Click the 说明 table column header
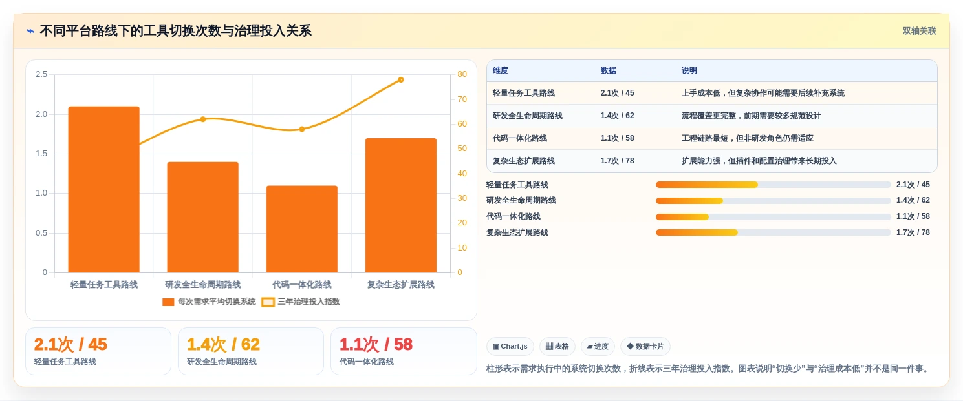This screenshot has height=401, width=963. pyautogui.click(x=689, y=70)
